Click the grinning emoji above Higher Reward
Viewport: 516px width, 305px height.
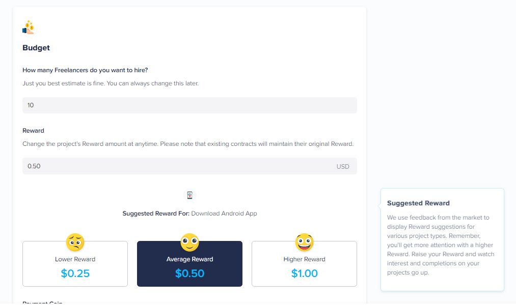[x=304, y=242]
